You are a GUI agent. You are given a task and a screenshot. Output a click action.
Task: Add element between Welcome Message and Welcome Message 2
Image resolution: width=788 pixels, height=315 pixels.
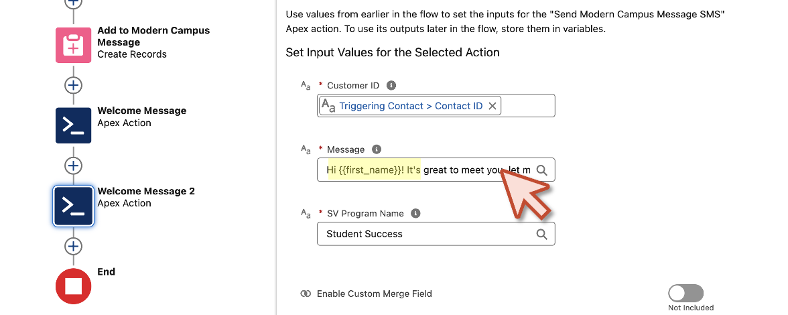point(74,166)
